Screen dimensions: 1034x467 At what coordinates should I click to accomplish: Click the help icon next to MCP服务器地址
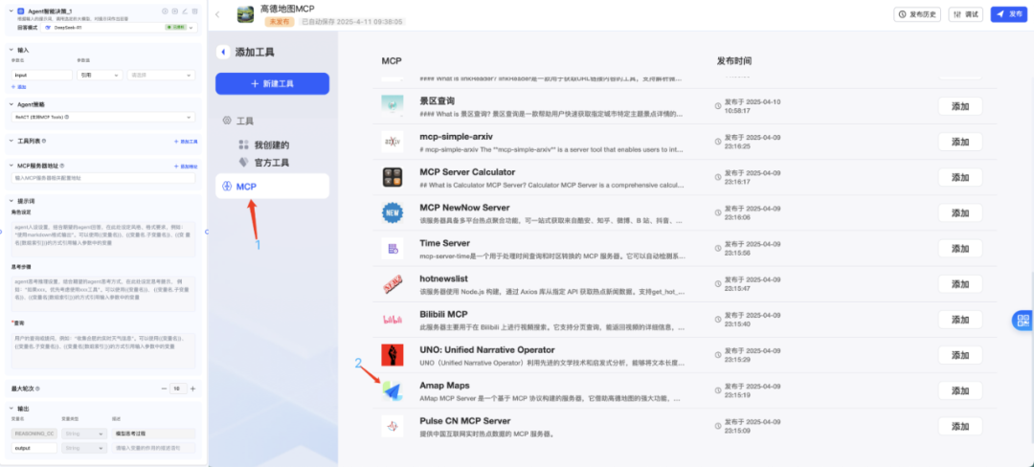(62, 166)
